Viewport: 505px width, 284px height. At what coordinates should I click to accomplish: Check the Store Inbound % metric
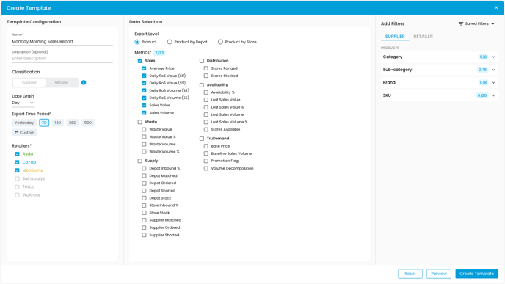[x=144, y=205]
